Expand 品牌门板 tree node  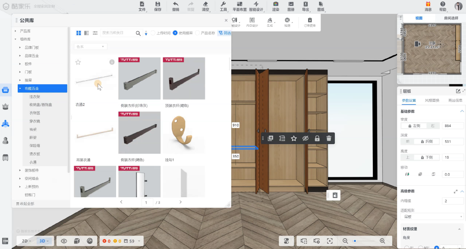pos(20,47)
